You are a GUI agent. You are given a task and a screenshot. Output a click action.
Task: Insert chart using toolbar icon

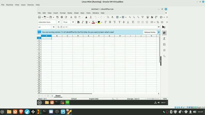point(152,17)
